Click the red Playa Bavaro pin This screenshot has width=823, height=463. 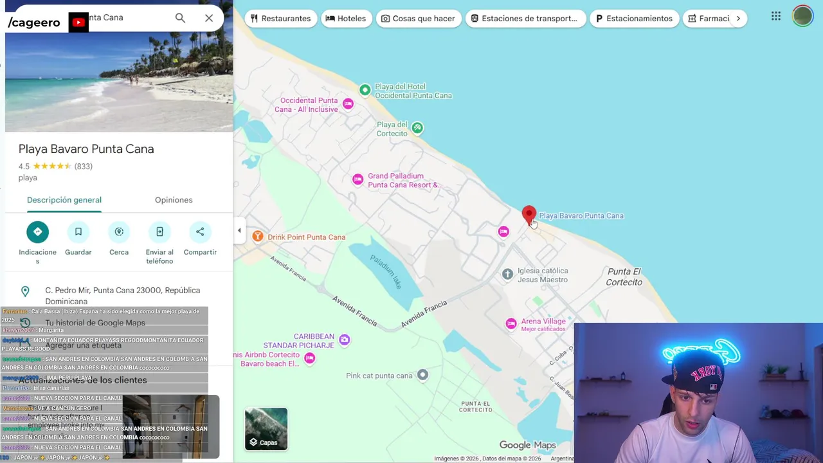(529, 215)
